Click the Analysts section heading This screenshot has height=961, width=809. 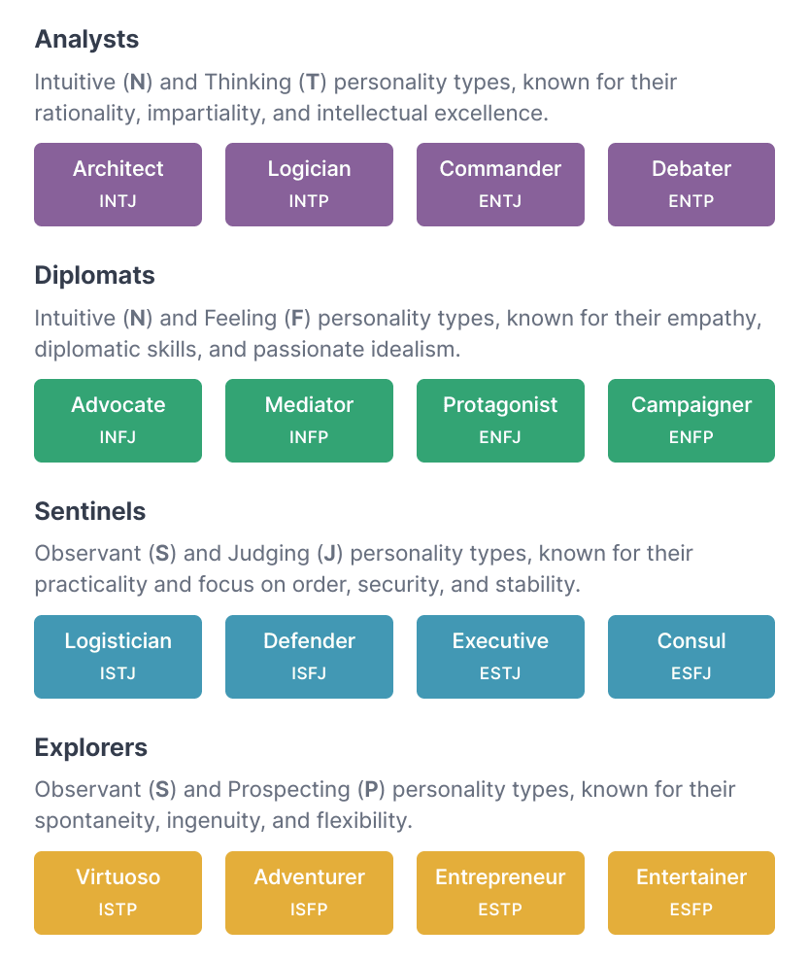click(x=86, y=40)
